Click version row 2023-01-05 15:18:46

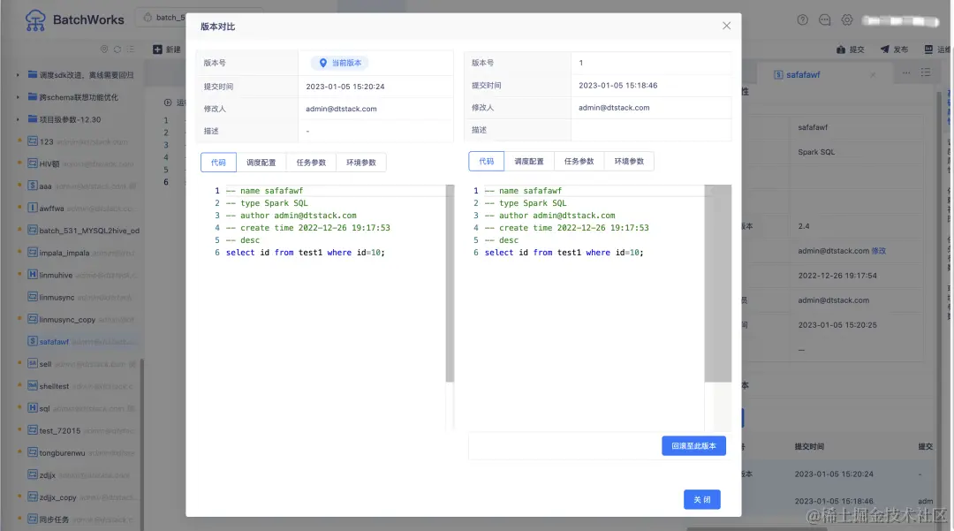[834, 501]
